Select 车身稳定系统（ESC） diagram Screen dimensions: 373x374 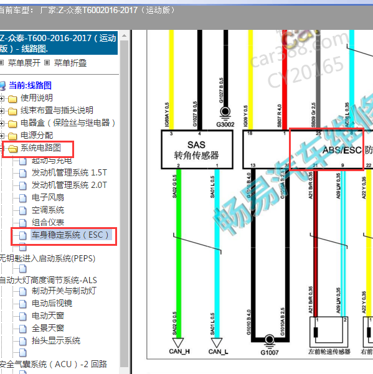(x=71, y=235)
